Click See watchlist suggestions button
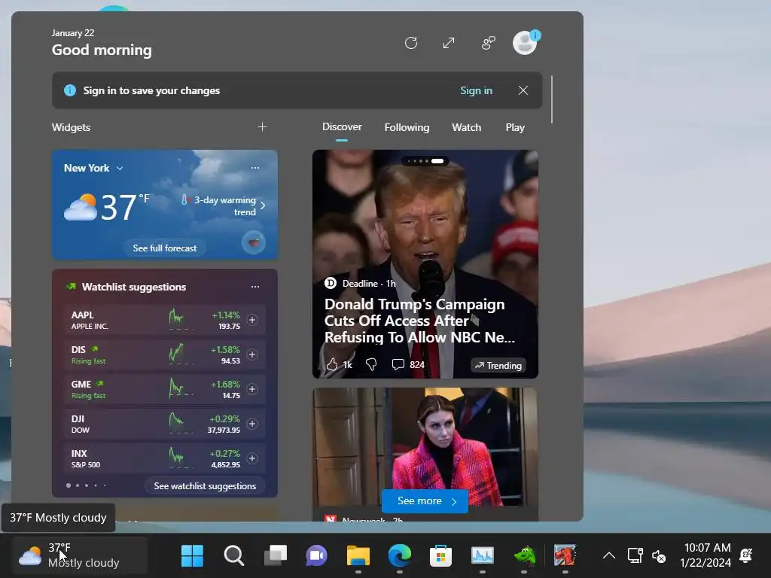 (x=205, y=486)
